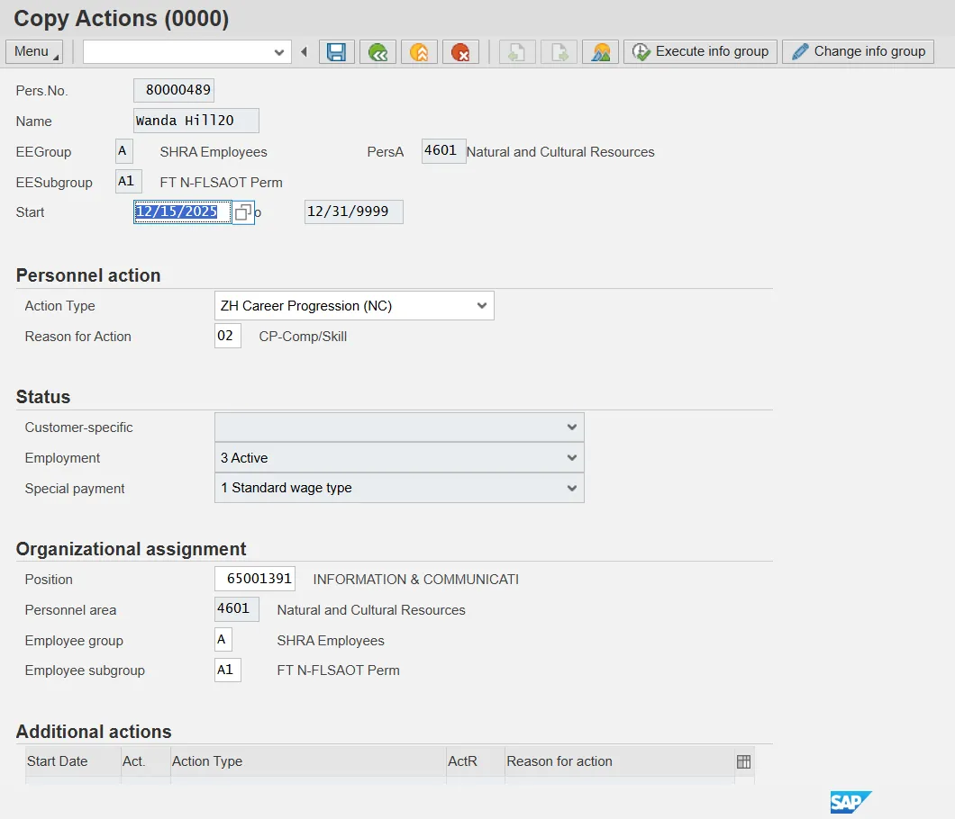Open the Customer-specific status dropdown
Viewport: 955px width, 819px height.
[571, 427]
